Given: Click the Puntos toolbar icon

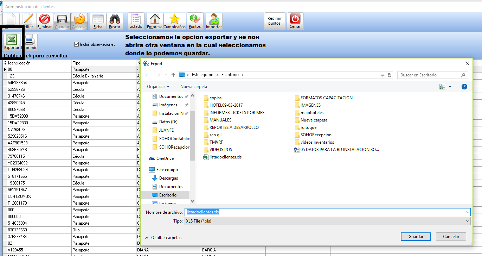Looking at the screenshot, I should [195, 21].
